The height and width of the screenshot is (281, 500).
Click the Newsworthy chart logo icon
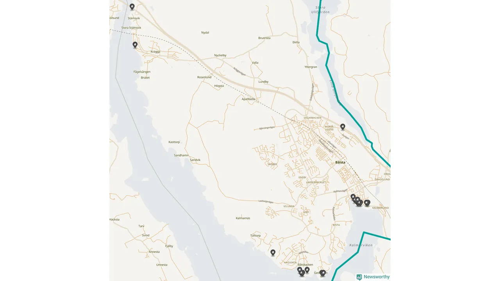coord(359,277)
